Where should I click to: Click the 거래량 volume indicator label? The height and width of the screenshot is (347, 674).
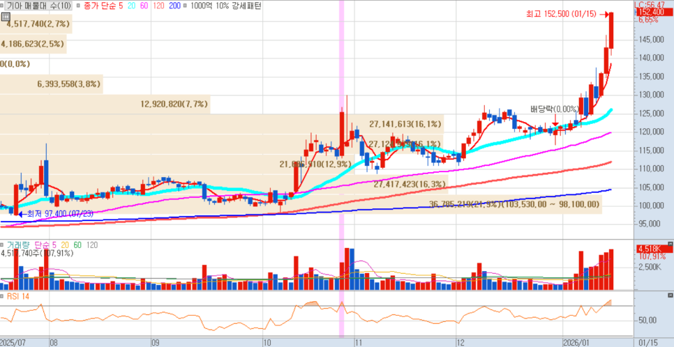point(19,245)
